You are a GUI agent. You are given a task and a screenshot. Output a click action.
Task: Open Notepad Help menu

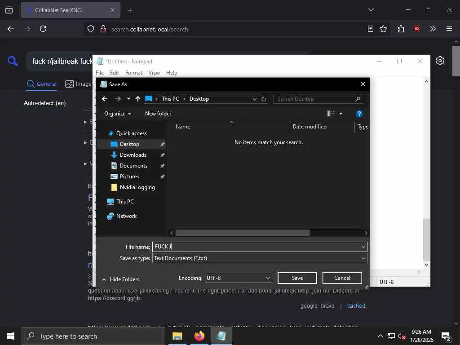coord(172,73)
